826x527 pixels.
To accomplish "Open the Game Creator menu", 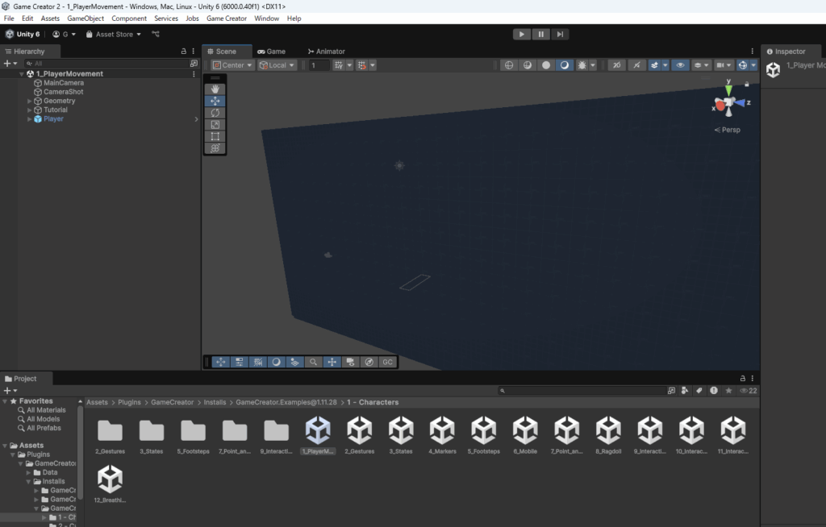I will click(227, 19).
